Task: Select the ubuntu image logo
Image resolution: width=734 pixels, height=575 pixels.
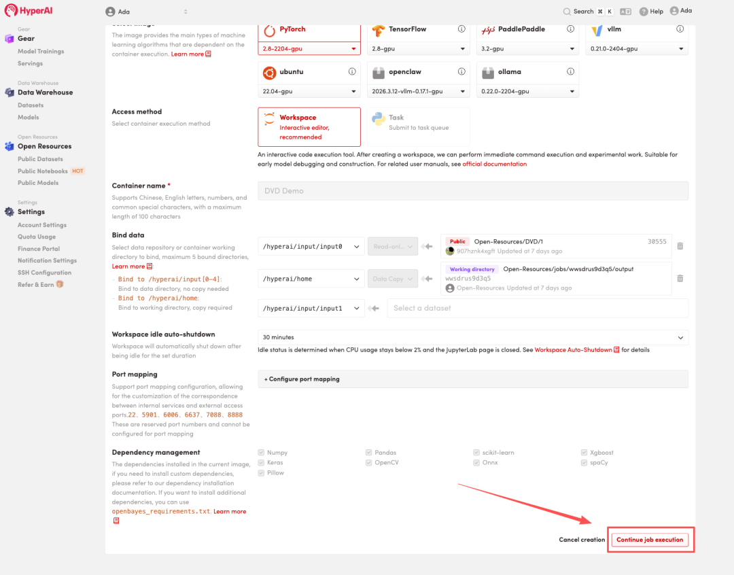Action: [269, 73]
